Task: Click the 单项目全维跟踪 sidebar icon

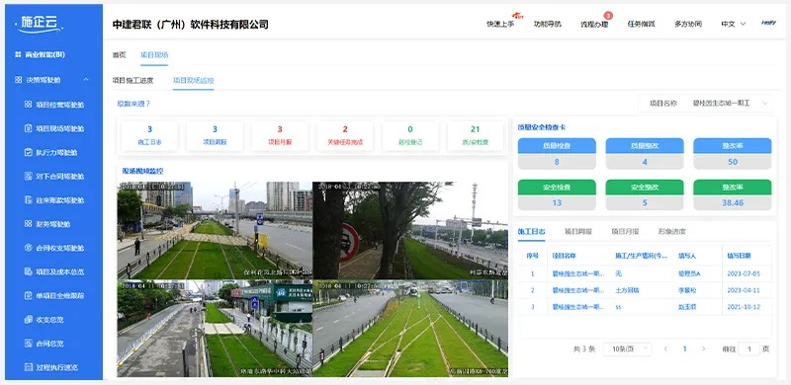Action: [29, 296]
